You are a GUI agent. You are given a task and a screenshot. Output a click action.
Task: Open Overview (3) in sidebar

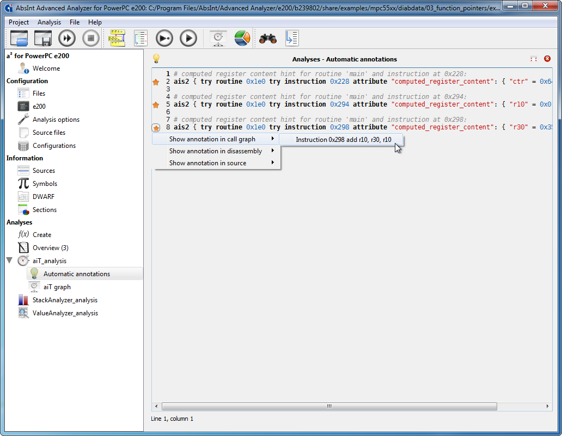pyautogui.click(x=51, y=248)
